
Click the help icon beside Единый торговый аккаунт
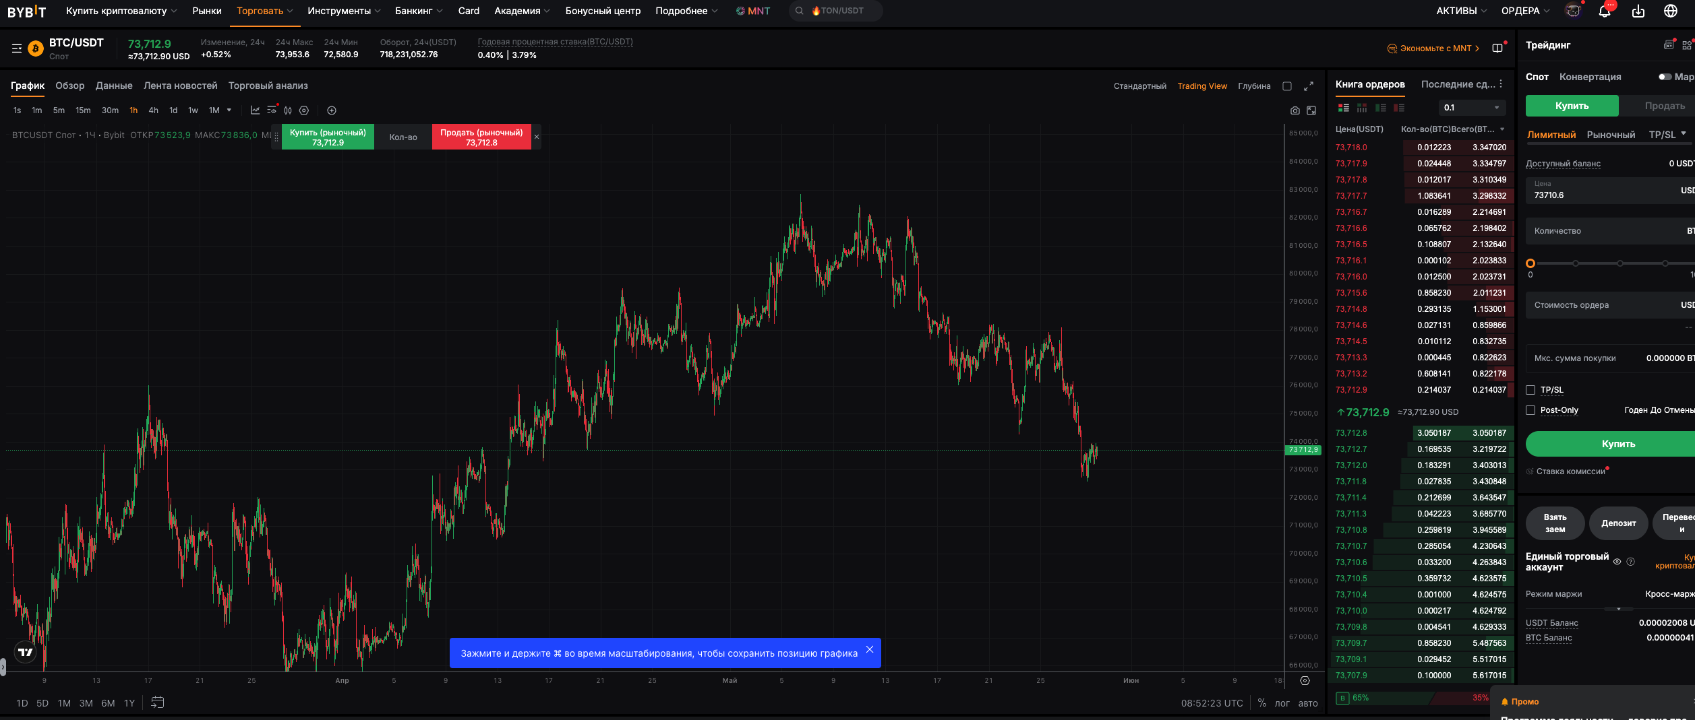coord(1631,562)
